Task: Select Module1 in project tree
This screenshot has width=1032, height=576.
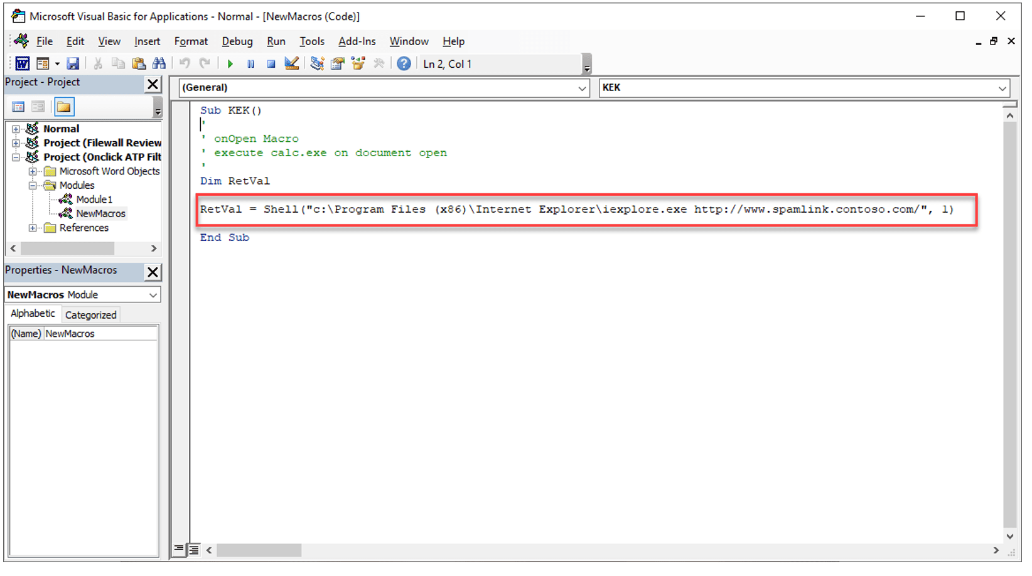Action: coord(94,200)
